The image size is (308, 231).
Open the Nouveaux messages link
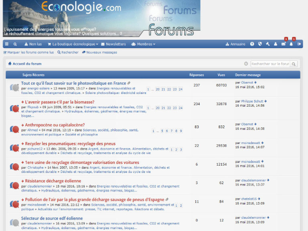99,53
